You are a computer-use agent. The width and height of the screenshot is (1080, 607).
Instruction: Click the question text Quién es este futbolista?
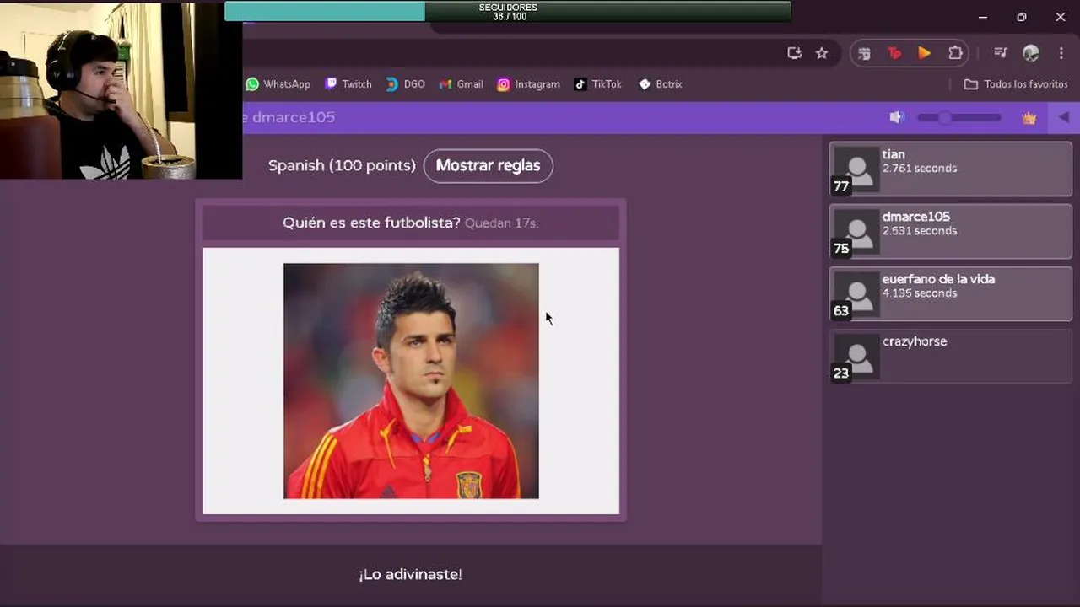[x=371, y=223]
